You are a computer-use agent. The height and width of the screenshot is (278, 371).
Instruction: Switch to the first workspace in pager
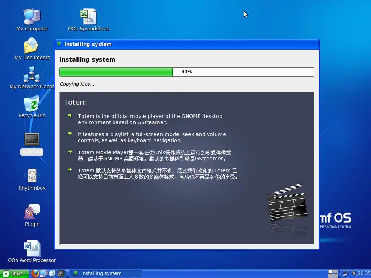pyautogui.click(x=330, y=271)
